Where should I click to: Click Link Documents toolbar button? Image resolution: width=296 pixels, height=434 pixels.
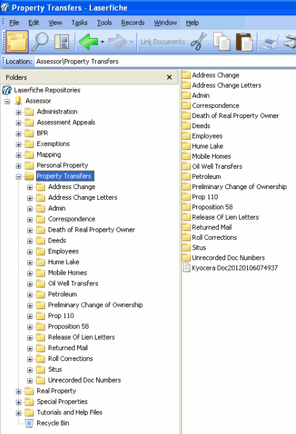click(x=163, y=42)
